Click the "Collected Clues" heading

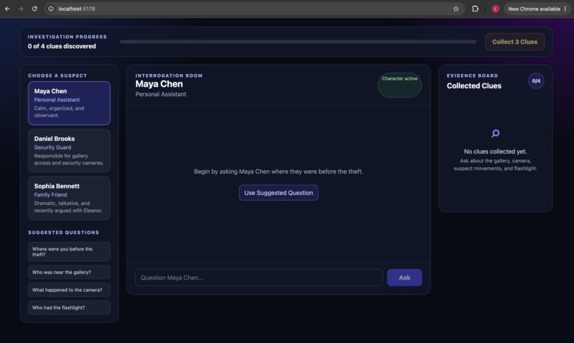pyautogui.click(x=474, y=86)
